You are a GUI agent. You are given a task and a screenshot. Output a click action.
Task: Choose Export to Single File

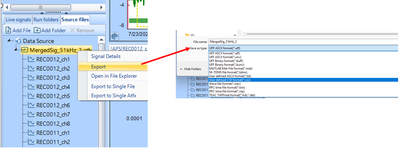(x=112, y=86)
